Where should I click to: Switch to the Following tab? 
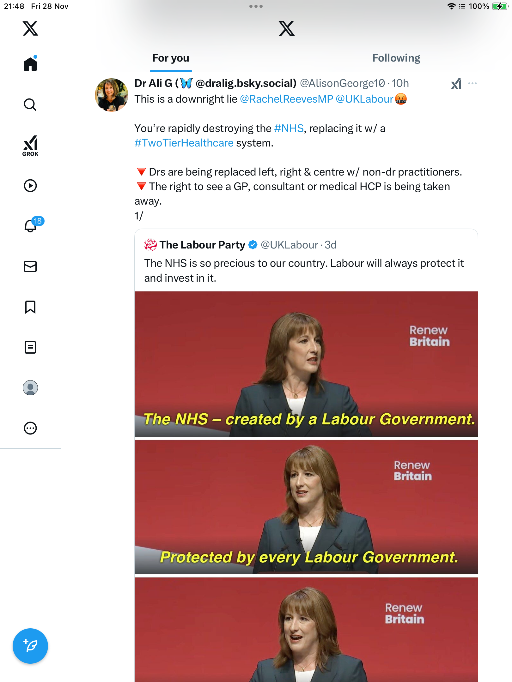(x=396, y=58)
